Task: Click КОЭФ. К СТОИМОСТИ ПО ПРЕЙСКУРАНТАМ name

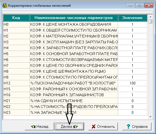Action: tap(74, 77)
